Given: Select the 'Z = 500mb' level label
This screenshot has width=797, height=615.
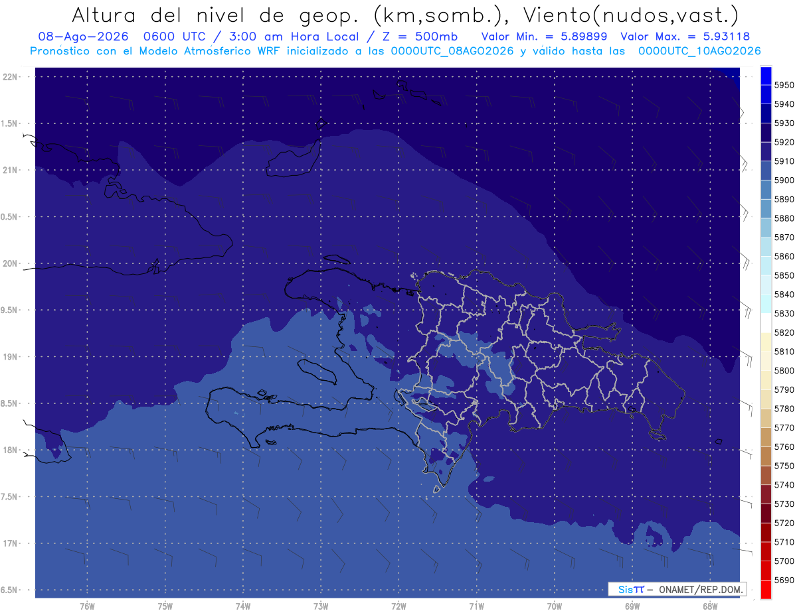Looking at the screenshot, I should (420, 37).
